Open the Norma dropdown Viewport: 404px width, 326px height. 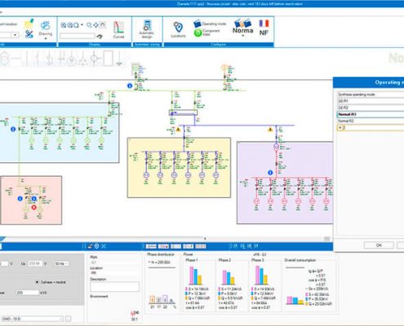tap(242, 28)
